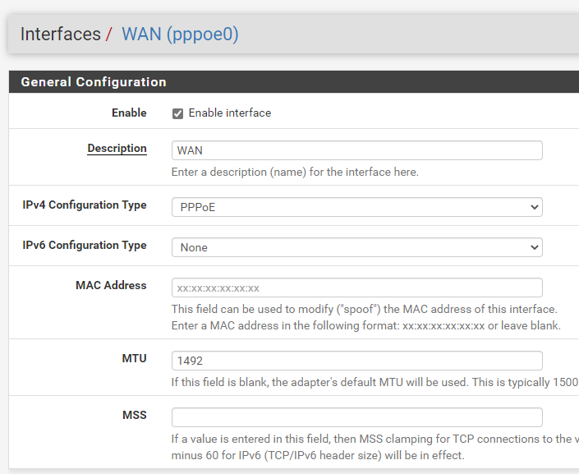Click the 'MTU' field label
The width and height of the screenshot is (579, 474).
pyautogui.click(x=134, y=358)
